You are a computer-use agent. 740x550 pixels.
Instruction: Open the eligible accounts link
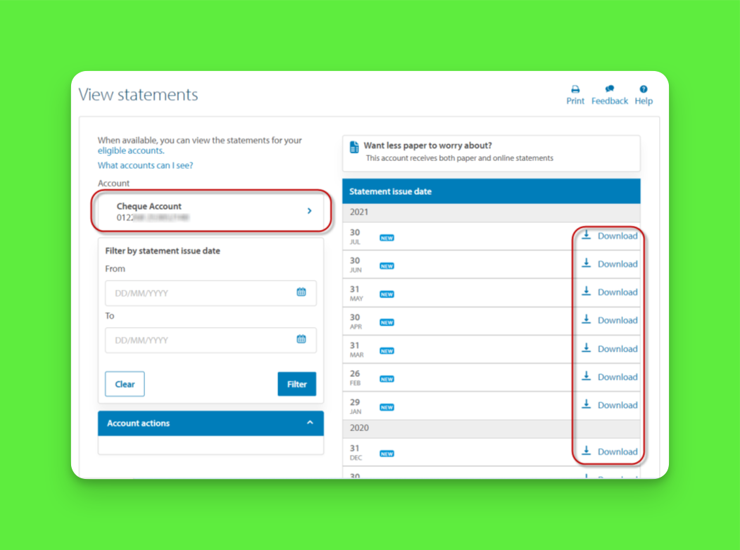(x=131, y=151)
